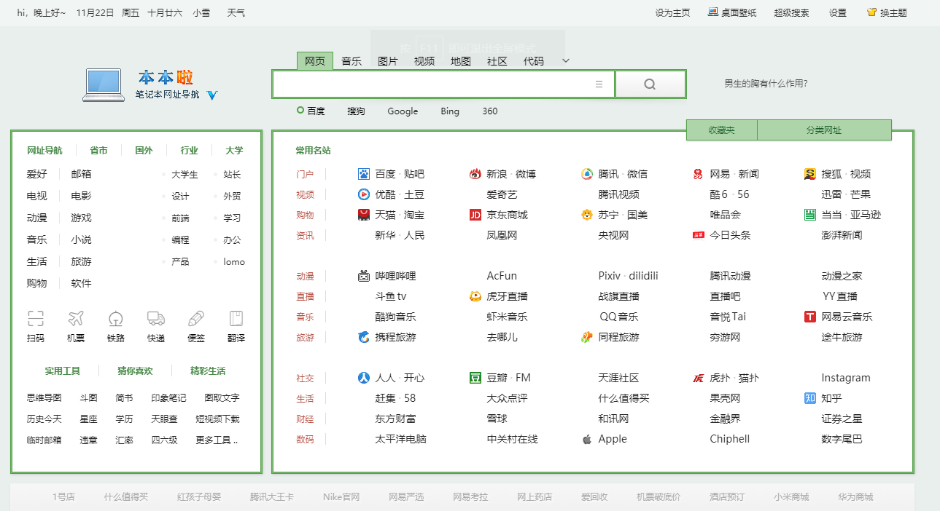Open Instagram link

click(846, 378)
